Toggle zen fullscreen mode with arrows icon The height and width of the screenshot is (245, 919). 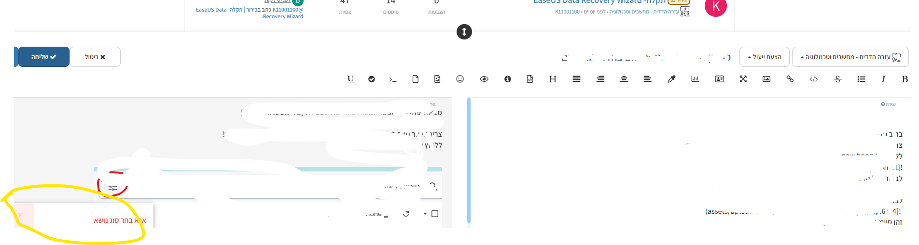(x=743, y=79)
